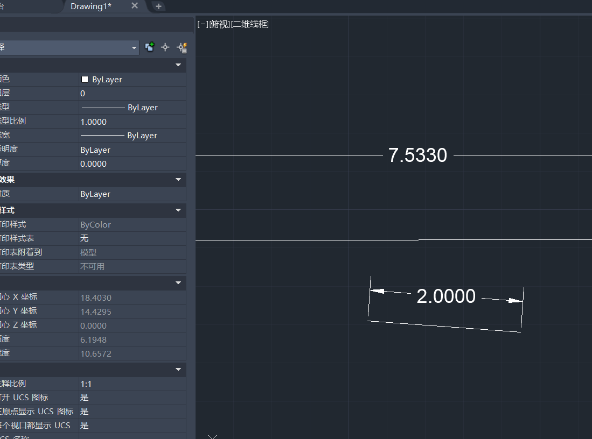The image size is (592, 439).
Task: Toggle the 在原点显示 UCS 图标 setting
Action: [132, 412]
